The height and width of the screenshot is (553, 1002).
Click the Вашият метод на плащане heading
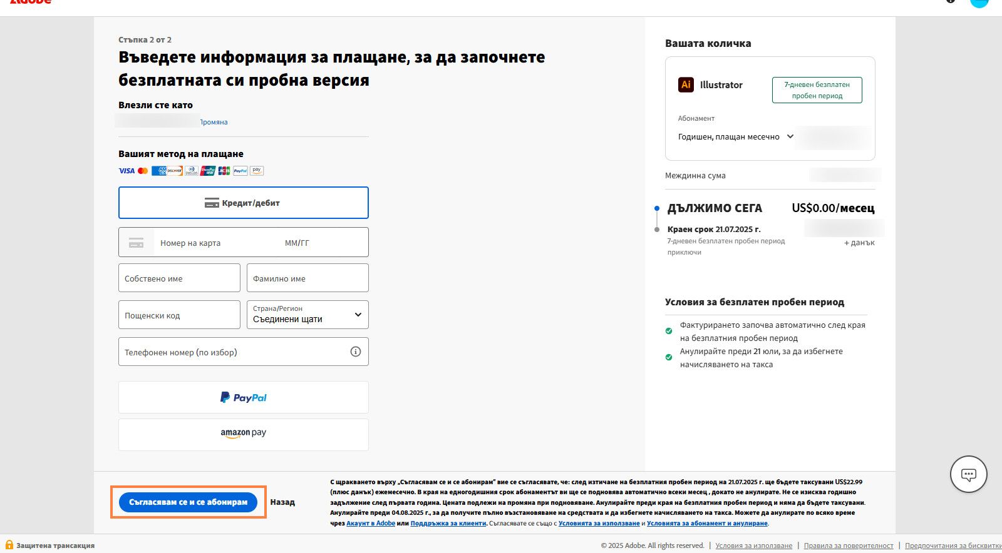point(181,154)
